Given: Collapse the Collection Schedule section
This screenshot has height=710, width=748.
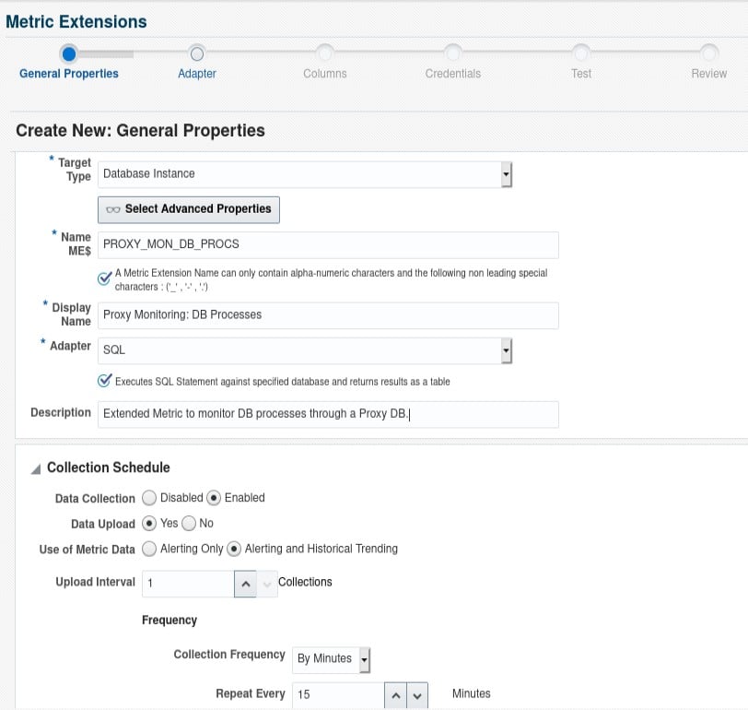Looking at the screenshot, I should (x=34, y=467).
